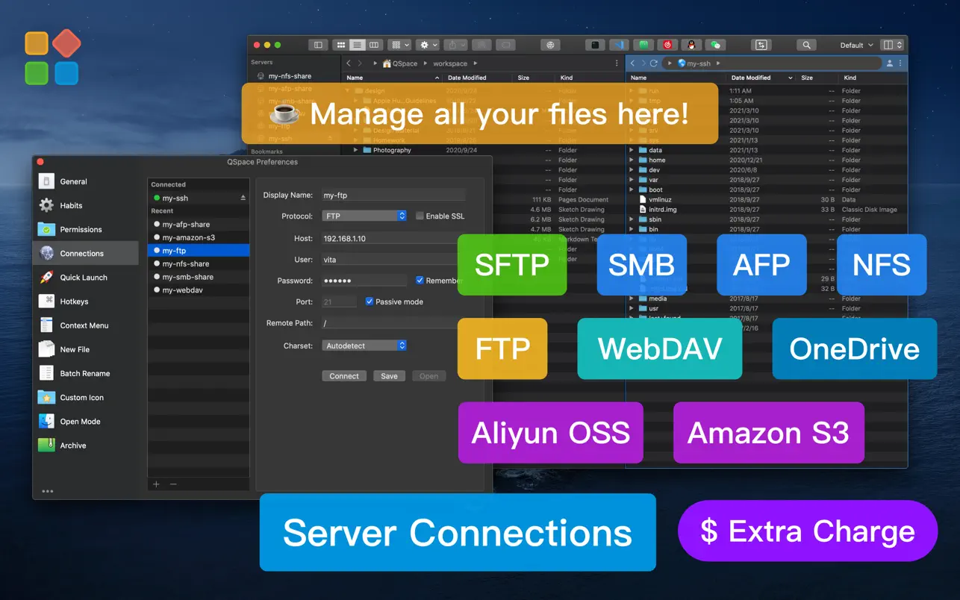The width and height of the screenshot is (960, 600).
Task: Remove connection with minus button
Action: (x=173, y=484)
